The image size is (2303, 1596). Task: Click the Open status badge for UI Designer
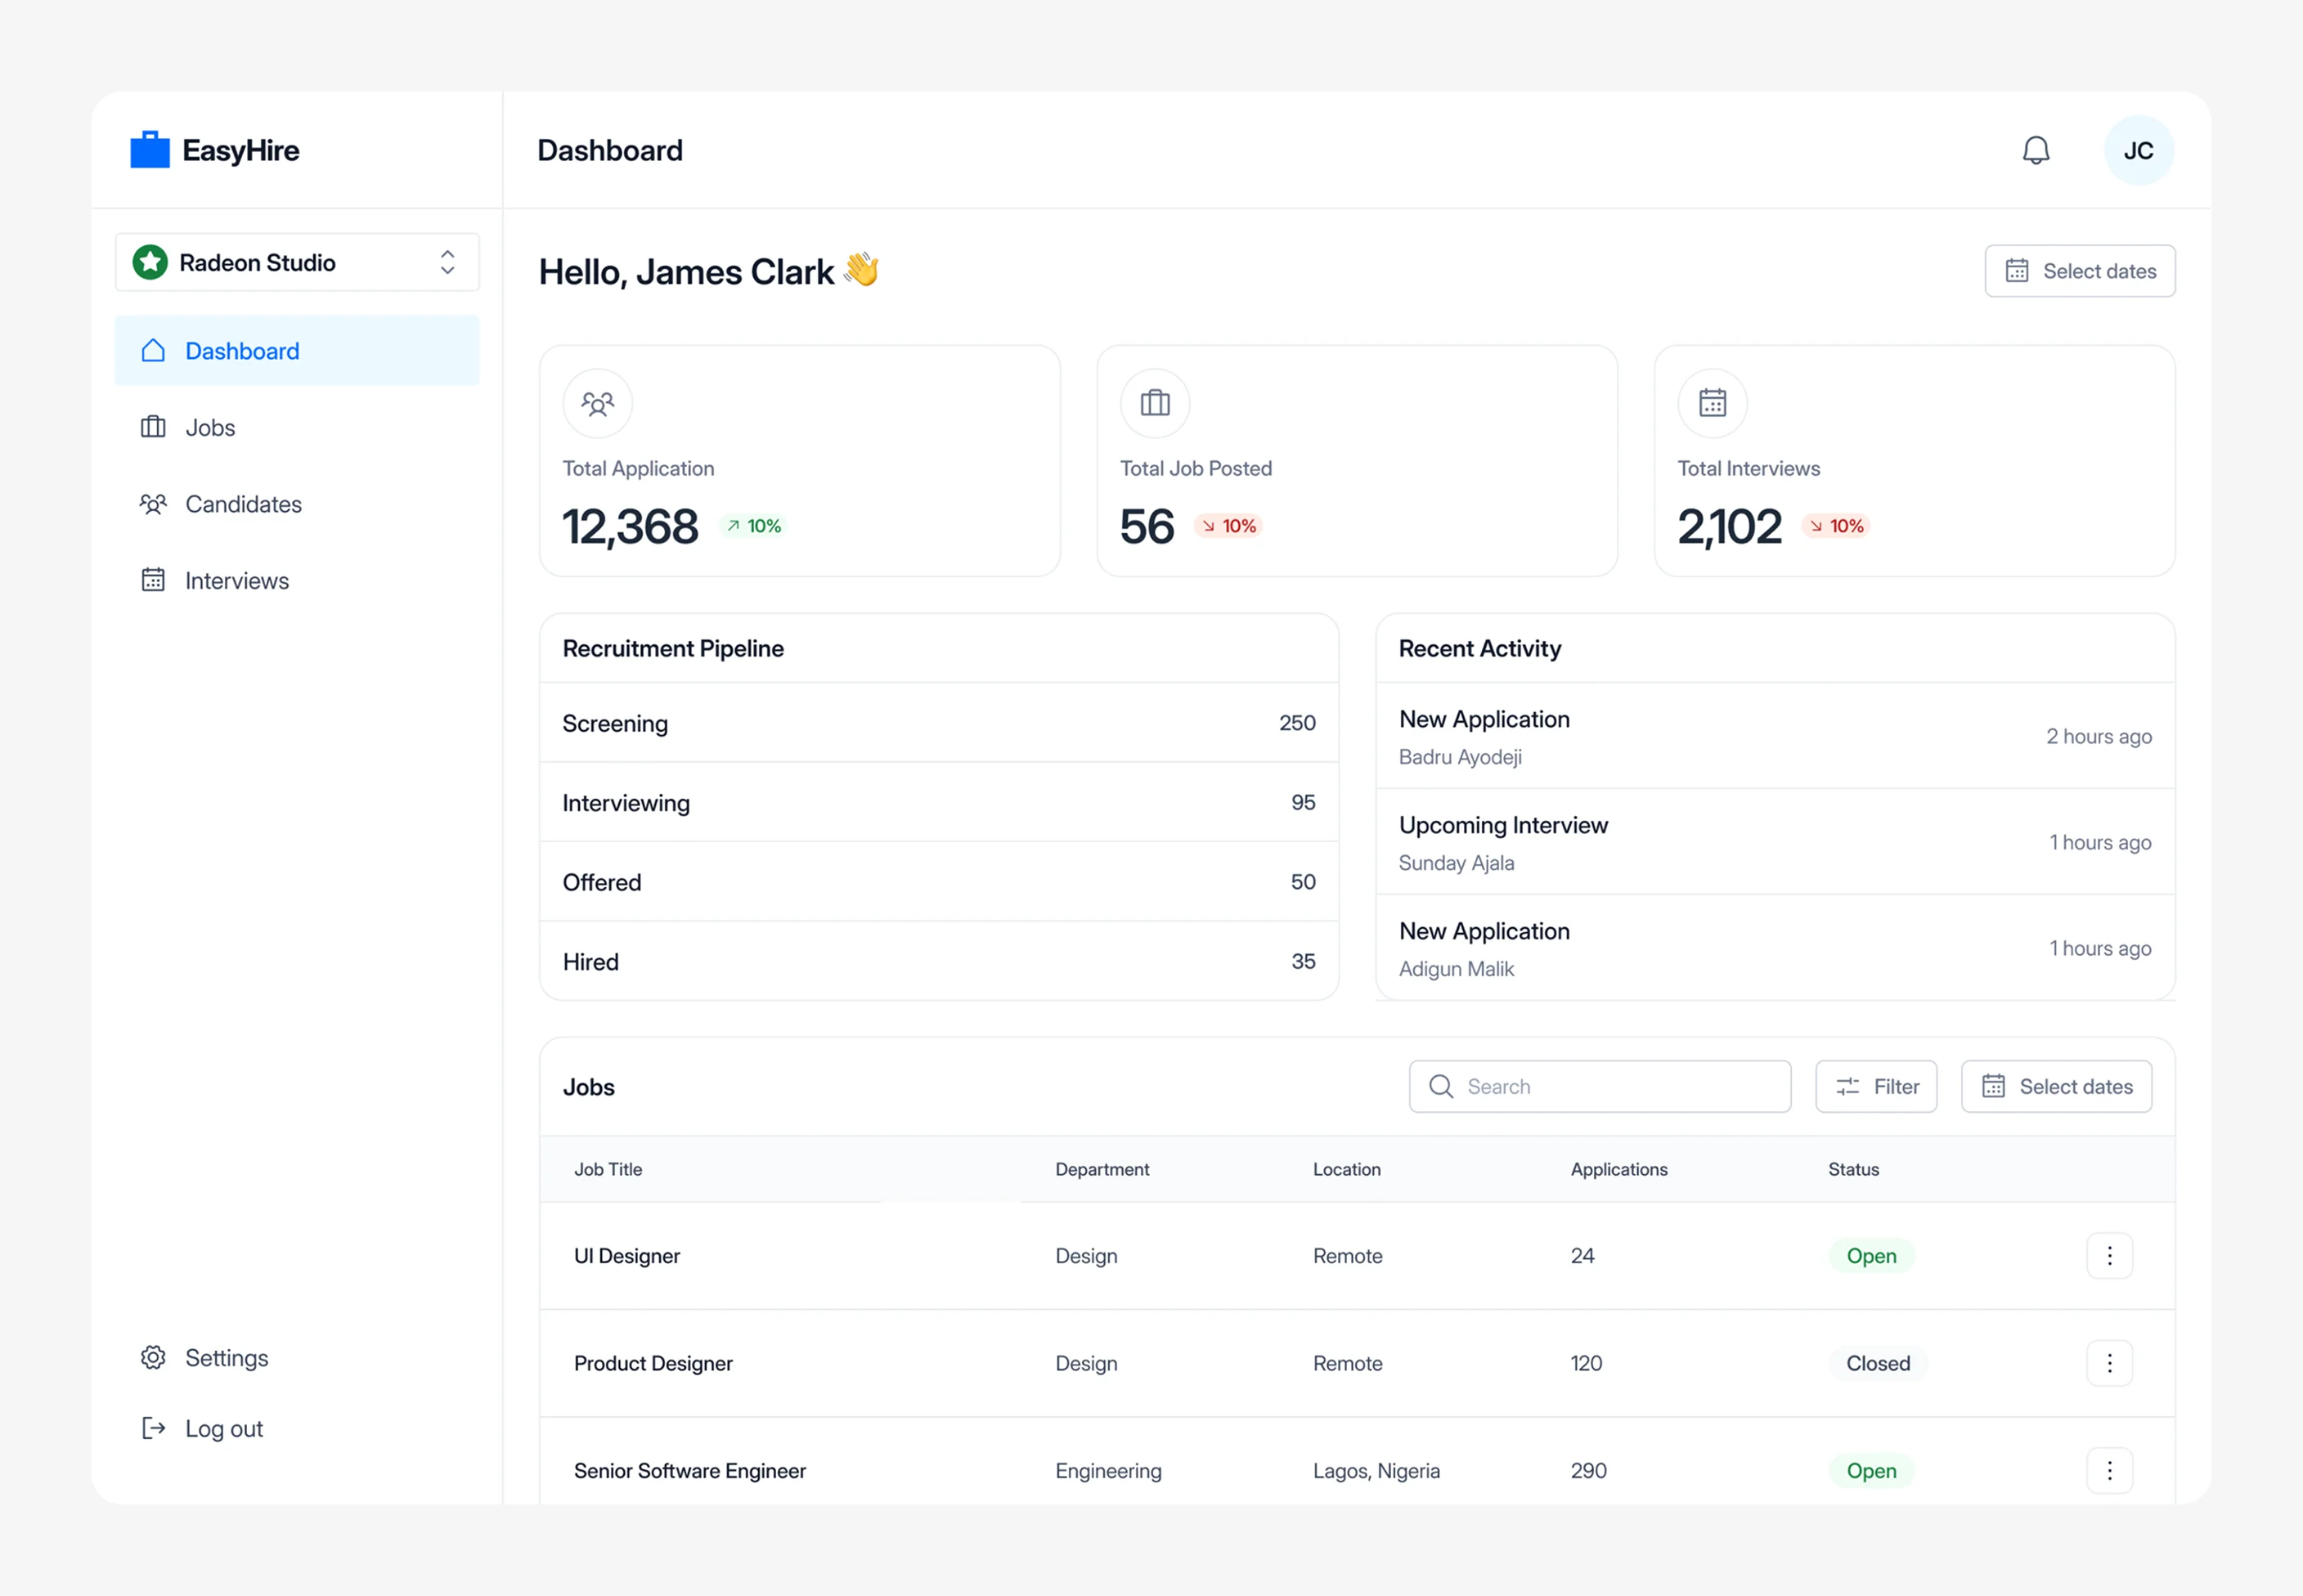click(1871, 1255)
